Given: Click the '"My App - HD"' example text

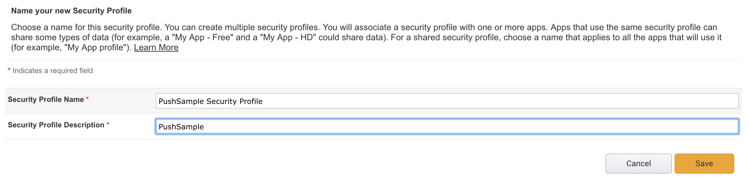Looking at the screenshot, I should point(288,37).
